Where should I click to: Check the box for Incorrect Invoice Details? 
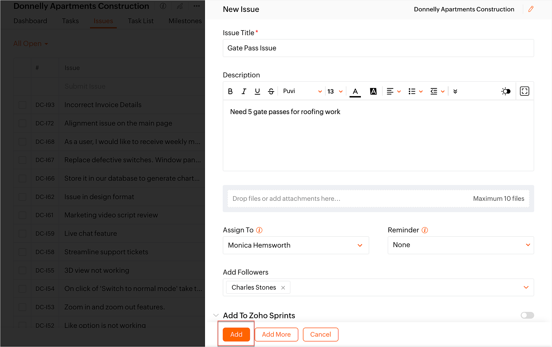click(x=22, y=105)
